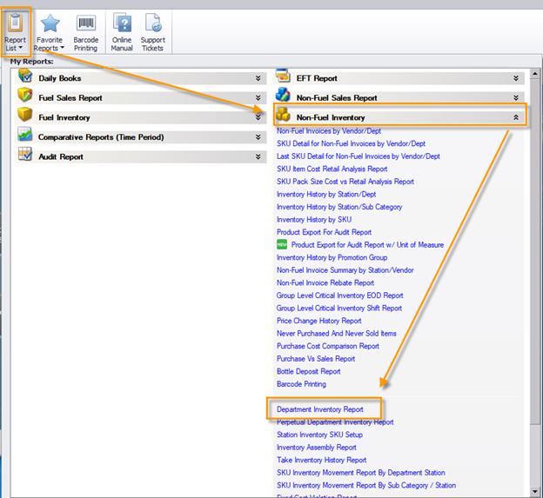Expand the Daily Books section chevron
This screenshot has height=498, width=543.
(258, 78)
